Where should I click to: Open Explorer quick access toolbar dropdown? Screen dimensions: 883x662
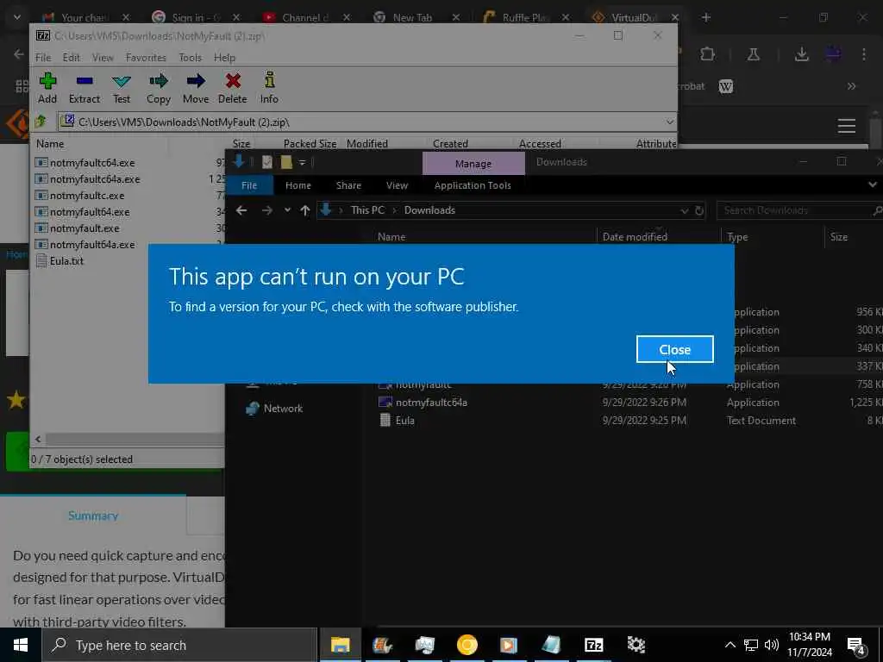click(302, 162)
